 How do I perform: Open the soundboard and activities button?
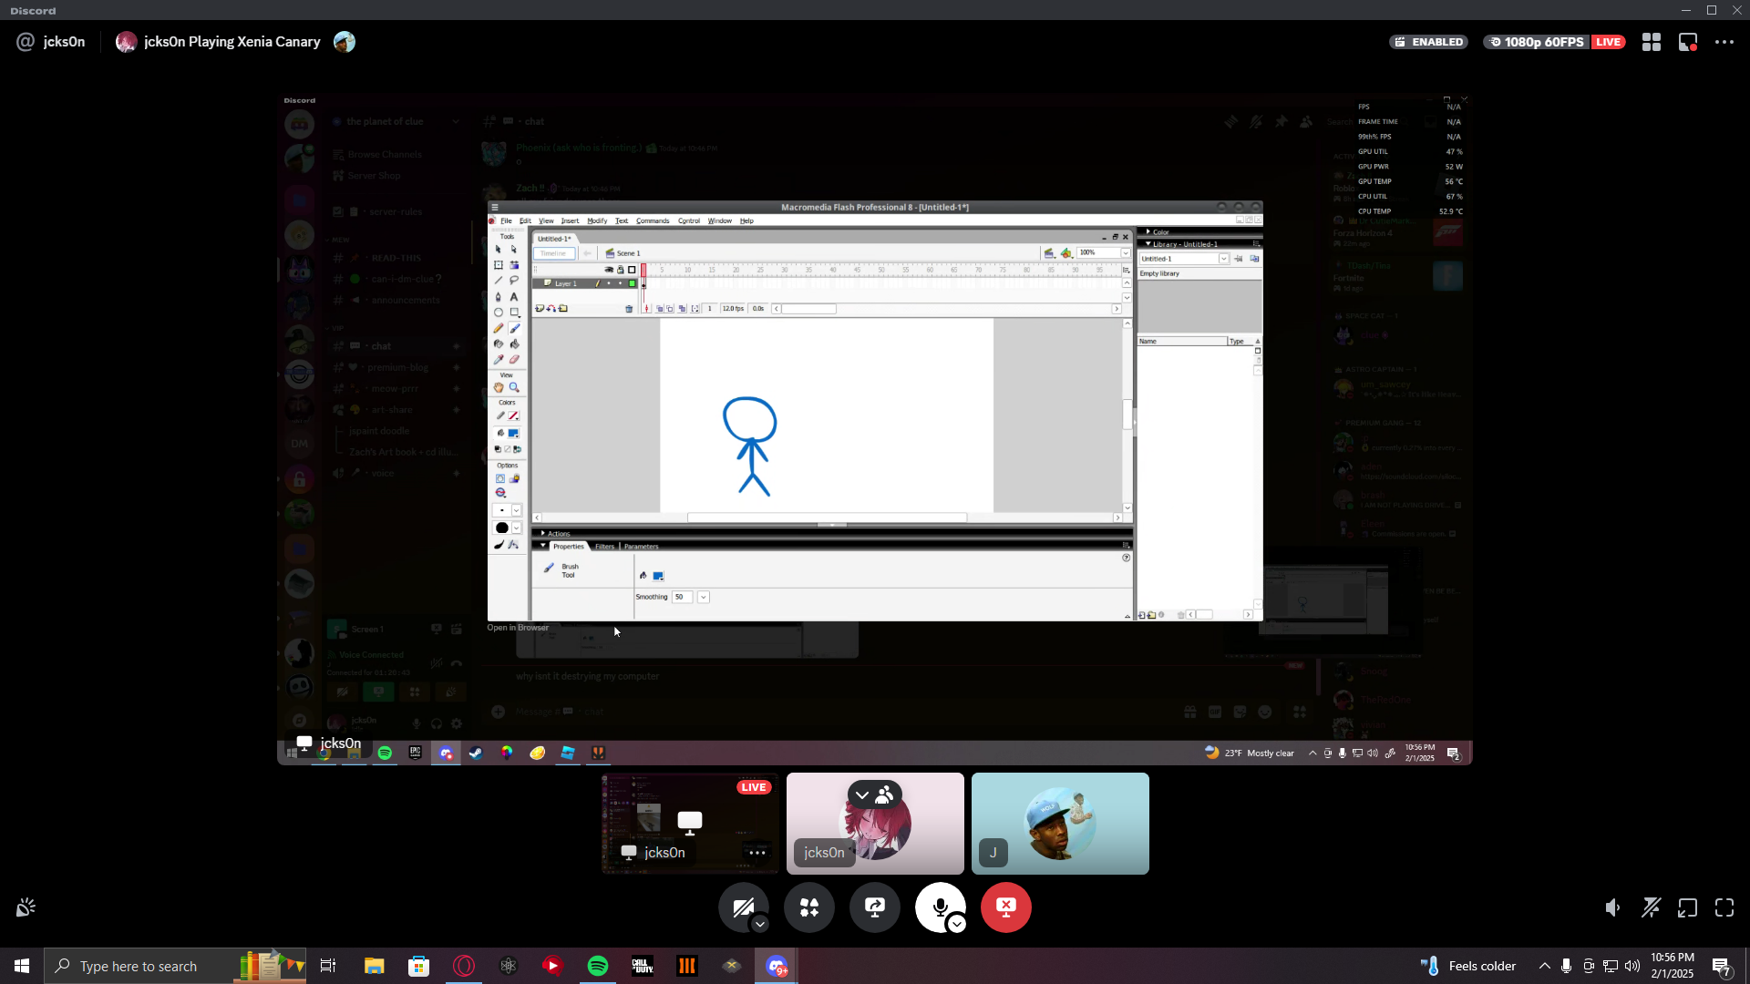(808, 907)
